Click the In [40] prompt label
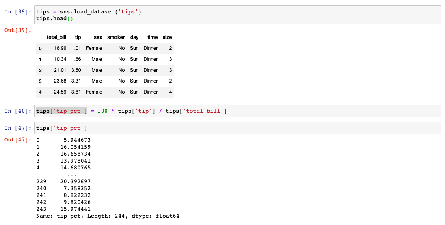Image resolution: width=445 pixels, height=225 pixels. coord(18,111)
